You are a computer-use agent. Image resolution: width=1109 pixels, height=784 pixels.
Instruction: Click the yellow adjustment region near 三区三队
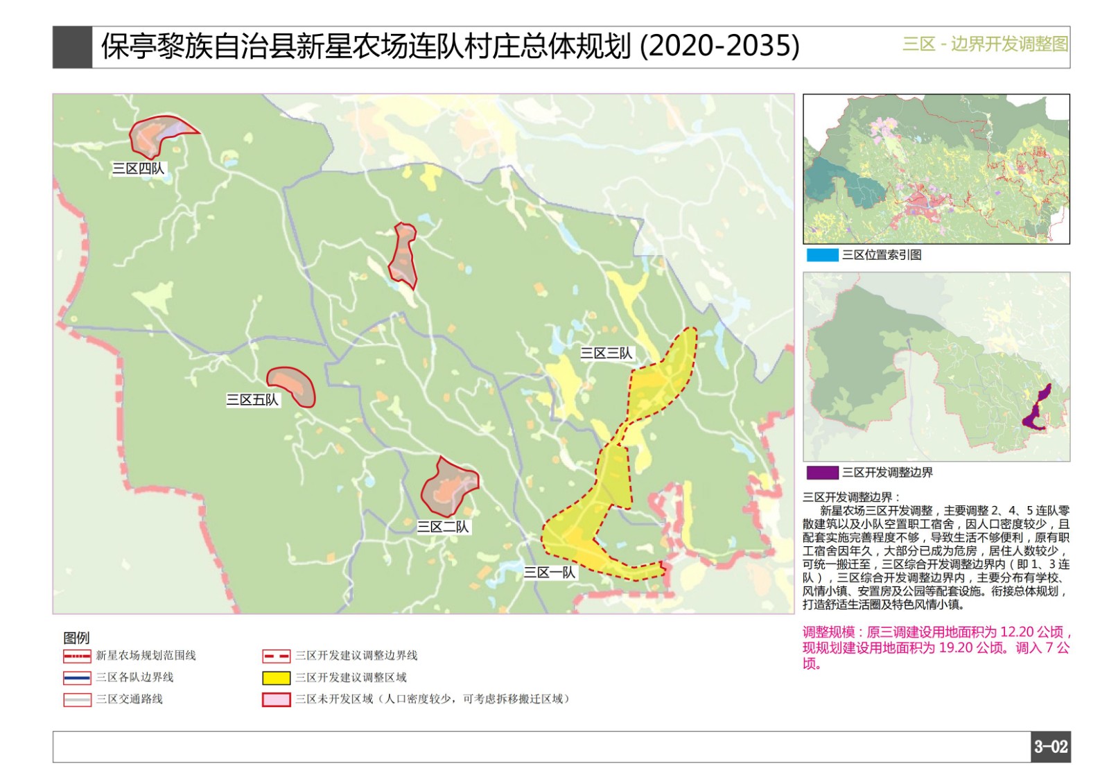click(x=658, y=385)
